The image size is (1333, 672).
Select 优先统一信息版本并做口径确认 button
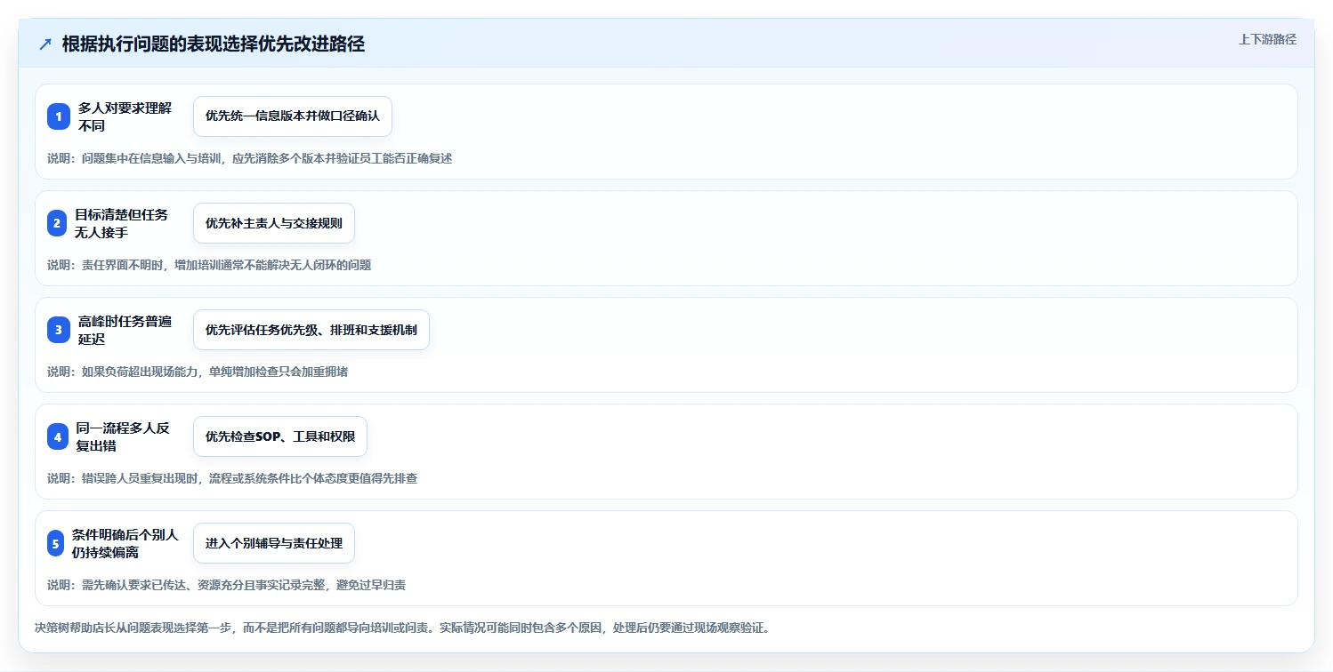point(293,116)
